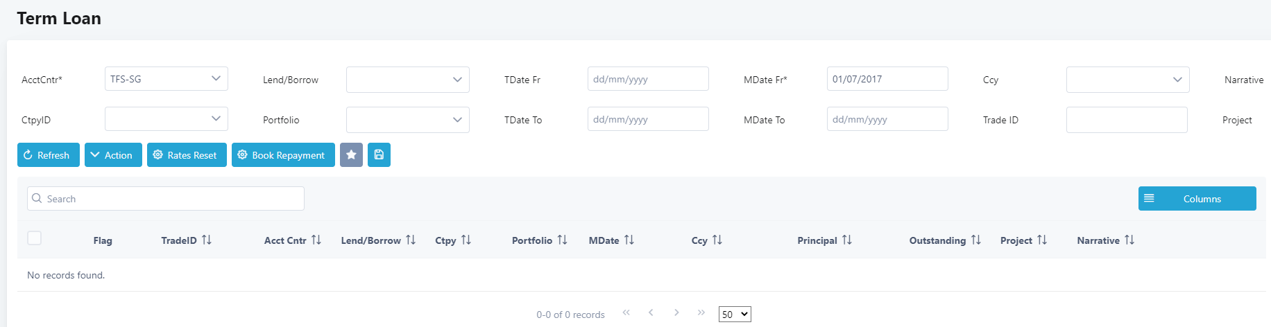Open the Action menu button
Screen dimensions: 1271x327
(113, 155)
